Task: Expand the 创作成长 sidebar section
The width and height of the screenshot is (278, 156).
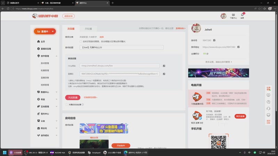Action: pyautogui.click(x=57, y=136)
